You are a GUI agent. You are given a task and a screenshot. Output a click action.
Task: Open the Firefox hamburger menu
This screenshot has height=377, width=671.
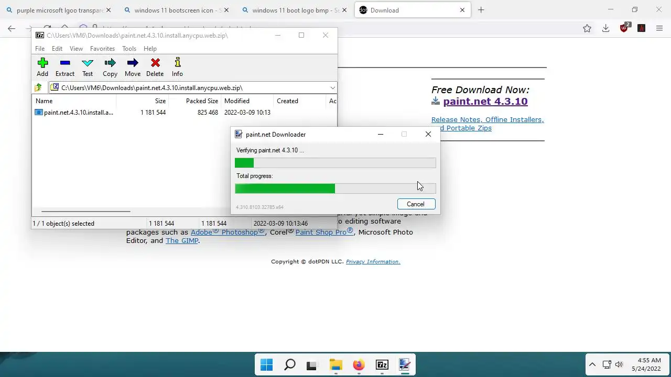659,28
